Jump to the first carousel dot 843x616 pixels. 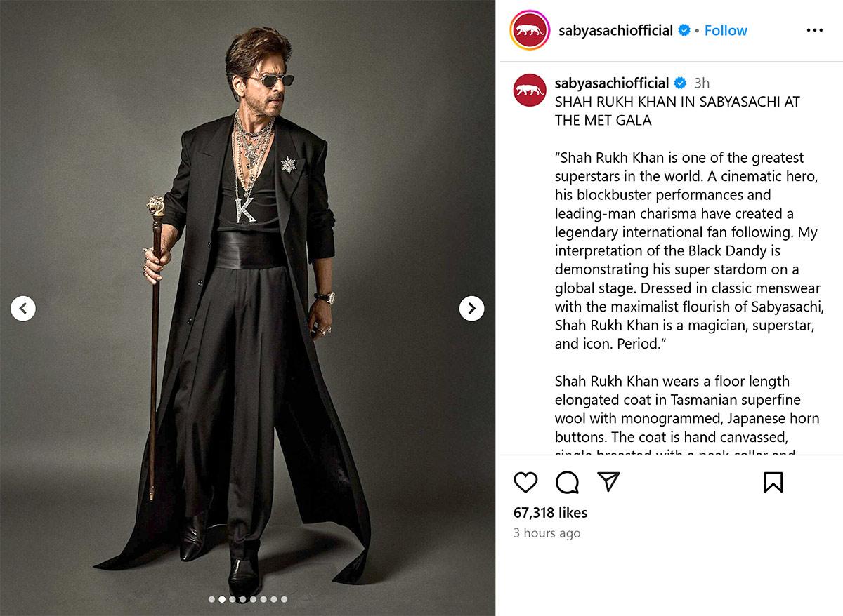[211, 599]
